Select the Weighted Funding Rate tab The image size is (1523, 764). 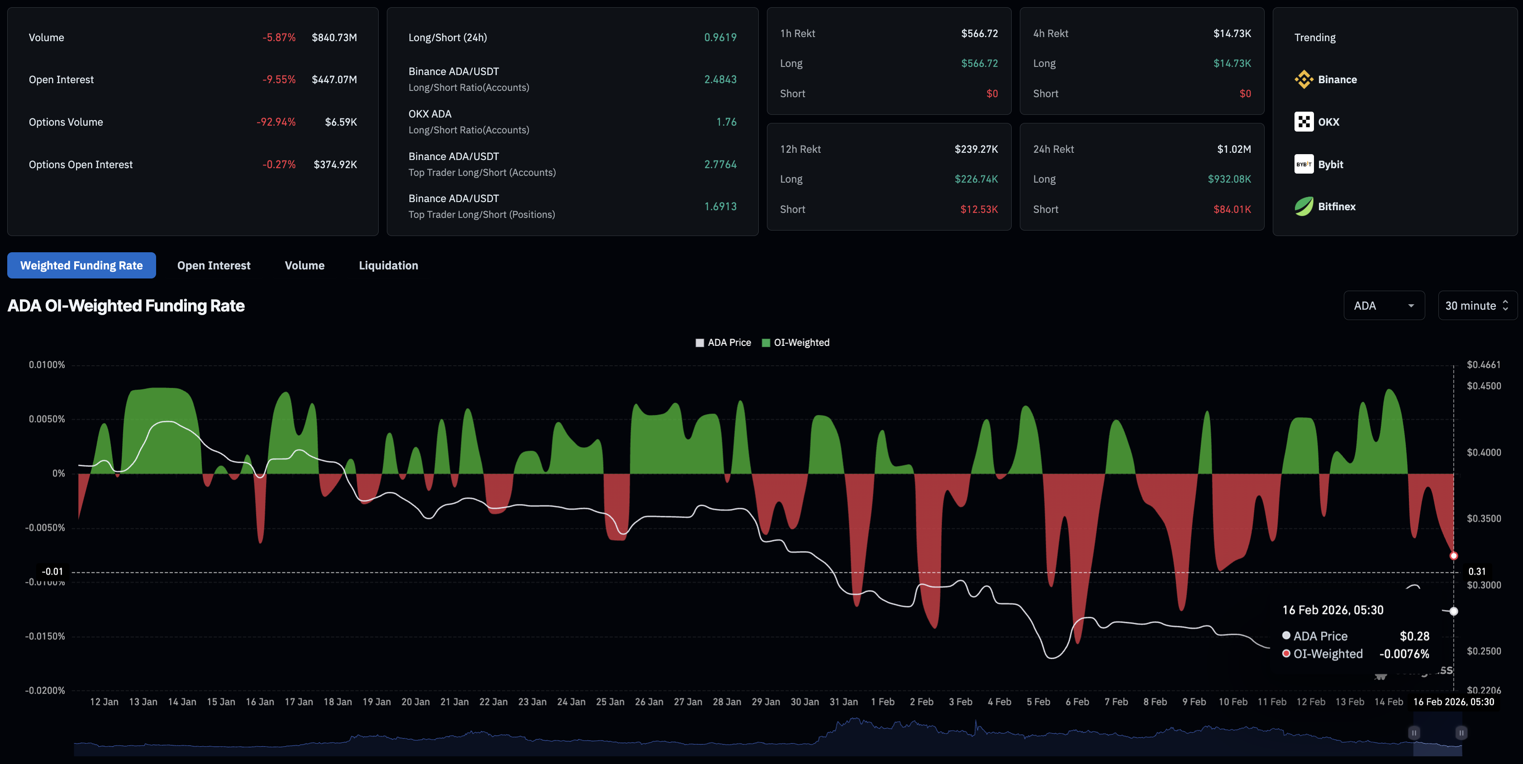pyautogui.click(x=81, y=265)
